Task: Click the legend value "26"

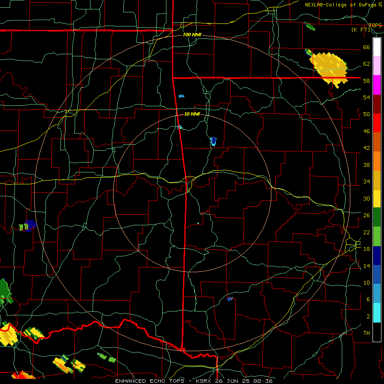Action: coord(367,215)
